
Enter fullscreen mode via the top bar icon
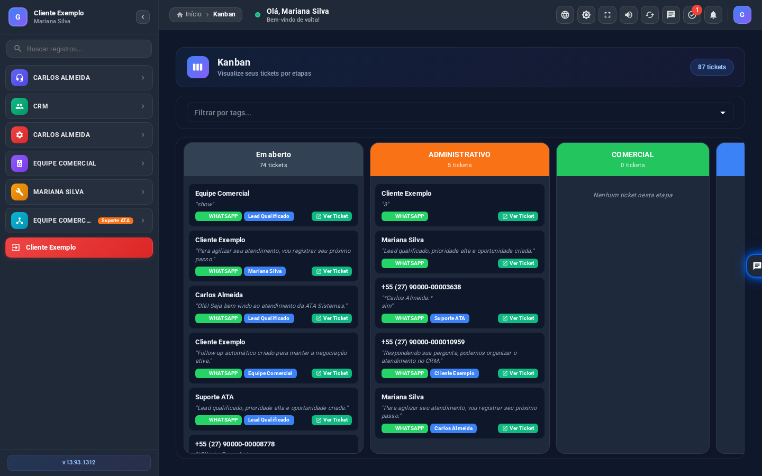pos(607,15)
